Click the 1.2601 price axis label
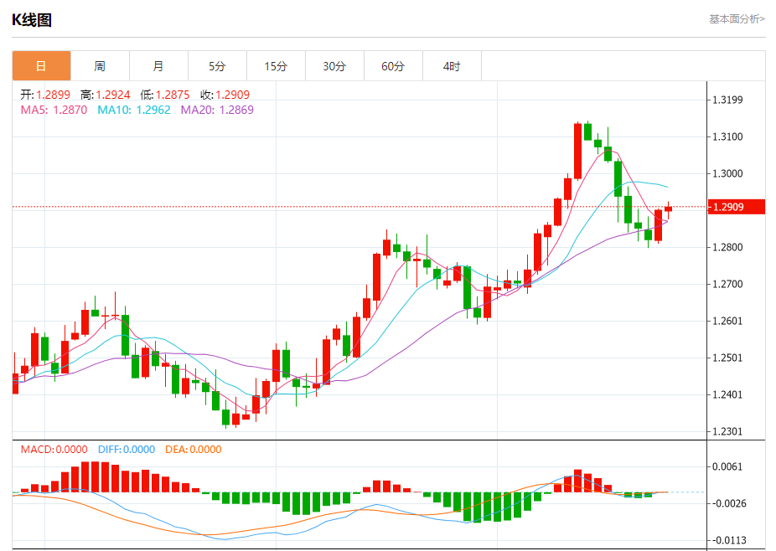The height and width of the screenshot is (551, 776). (727, 321)
